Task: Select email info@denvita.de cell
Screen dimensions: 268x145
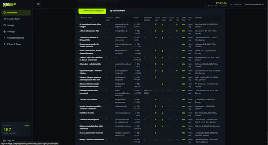Action: 121,106
